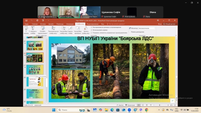
Task: Open the File (Файл) tab
Action: 27,24
